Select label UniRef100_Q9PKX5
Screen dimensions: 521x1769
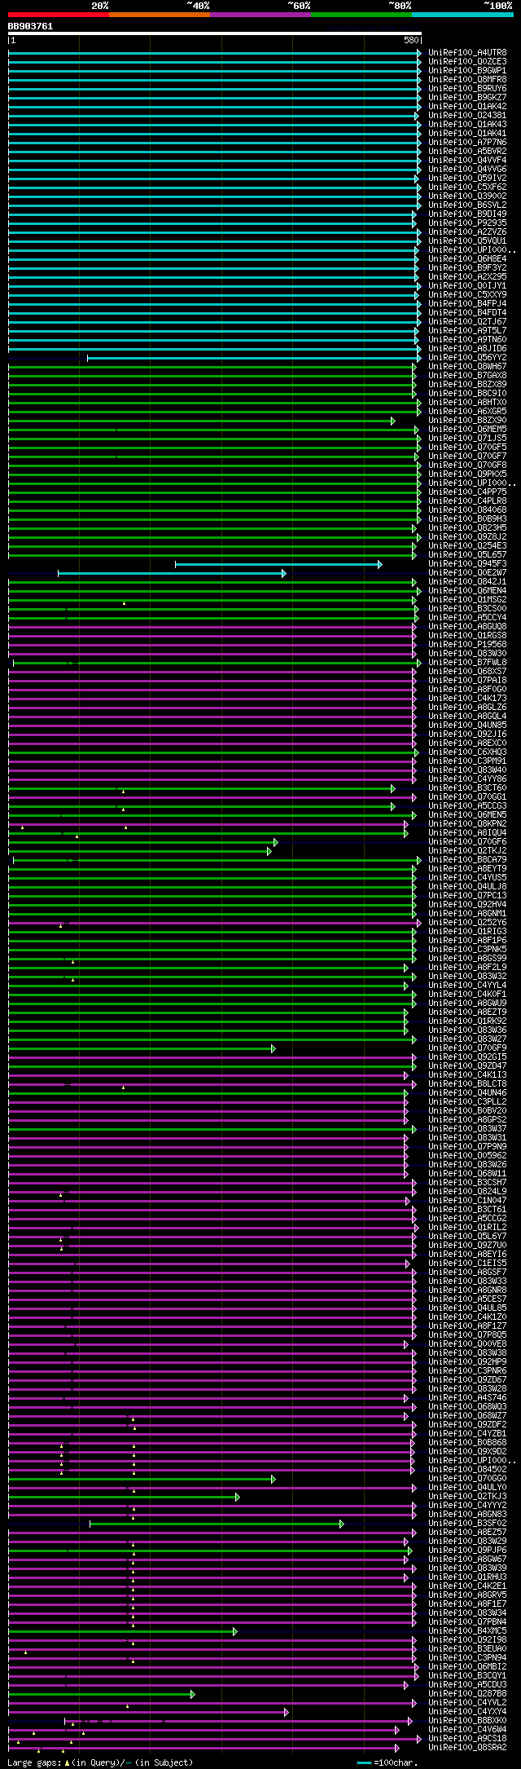[x=467, y=474]
